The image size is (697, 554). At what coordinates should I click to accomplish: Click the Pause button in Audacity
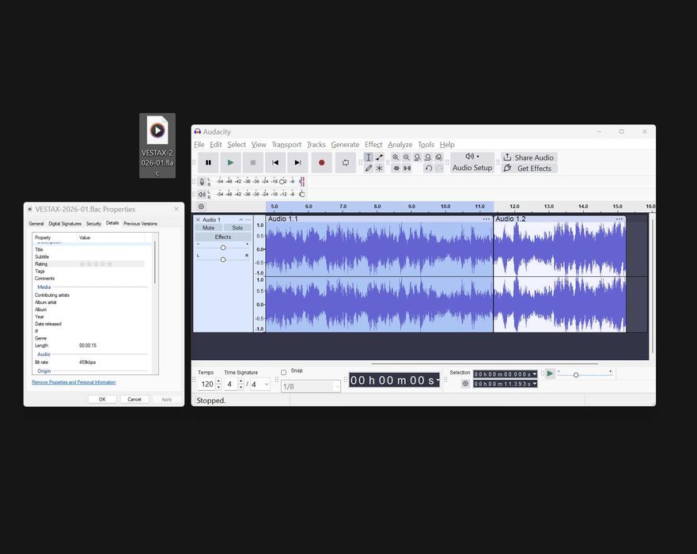pos(208,163)
